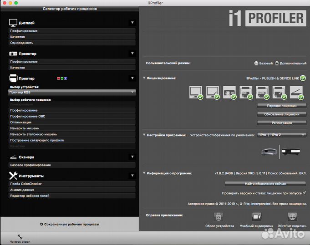
Task: Open Проба ColorChecker tool
Action: pyautogui.click(x=72, y=184)
